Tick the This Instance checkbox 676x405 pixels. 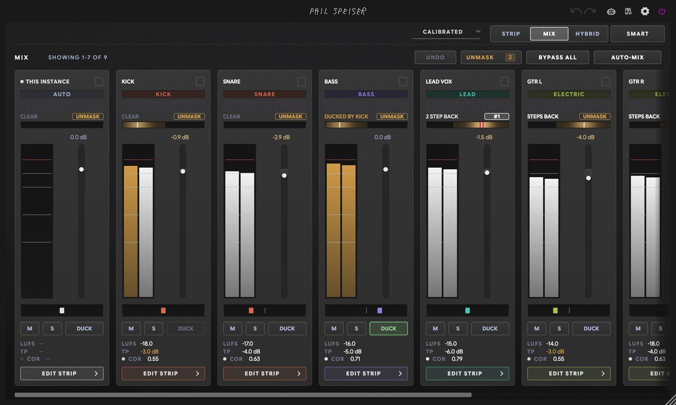[x=99, y=82]
